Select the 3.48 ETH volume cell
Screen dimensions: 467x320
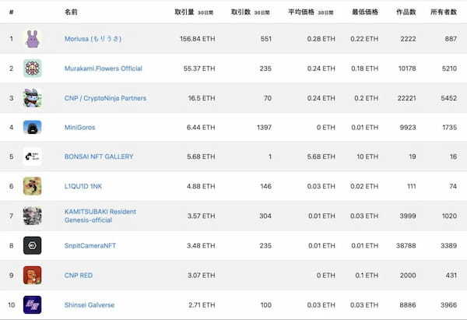click(x=201, y=245)
